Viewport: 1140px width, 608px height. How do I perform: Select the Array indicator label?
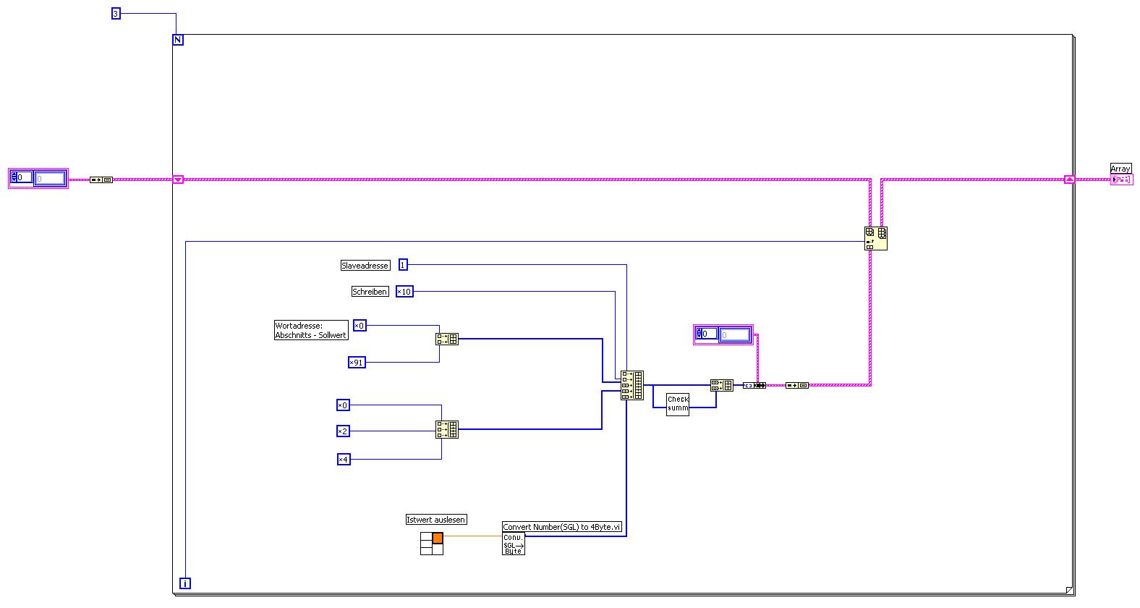[x=1120, y=169]
